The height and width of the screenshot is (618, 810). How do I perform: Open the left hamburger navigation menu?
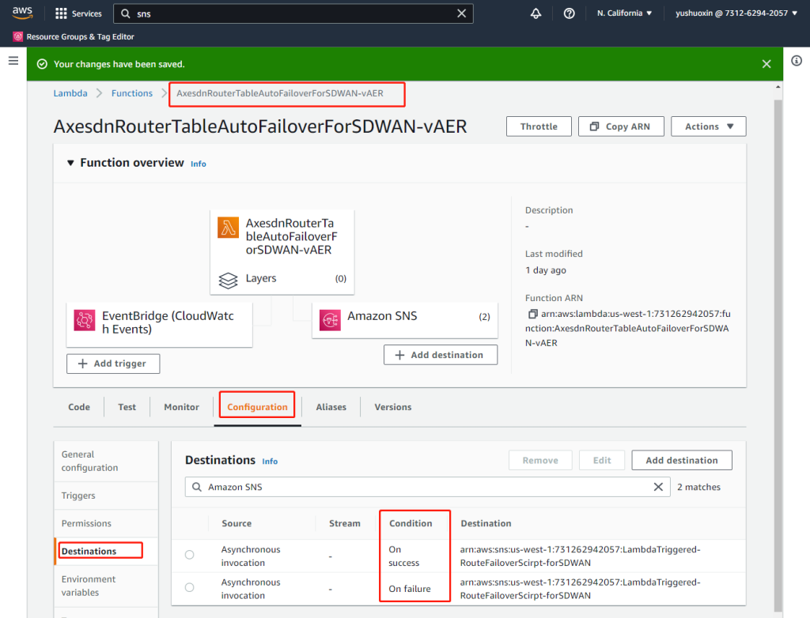point(13,61)
